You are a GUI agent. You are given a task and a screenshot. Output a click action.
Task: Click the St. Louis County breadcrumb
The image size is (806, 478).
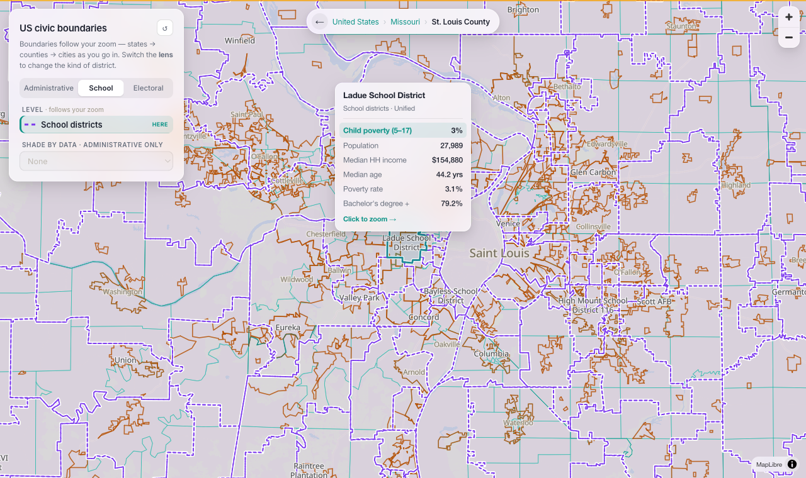coord(461,22)
